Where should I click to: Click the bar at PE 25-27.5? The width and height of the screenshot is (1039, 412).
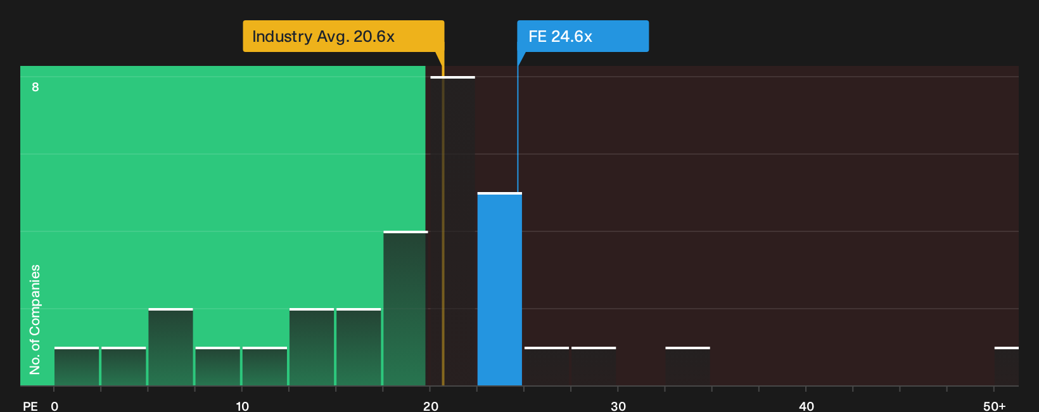click(547, 366)
